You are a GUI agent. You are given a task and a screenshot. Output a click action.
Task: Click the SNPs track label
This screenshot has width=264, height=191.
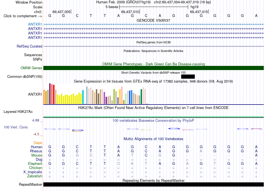(38, 59)
